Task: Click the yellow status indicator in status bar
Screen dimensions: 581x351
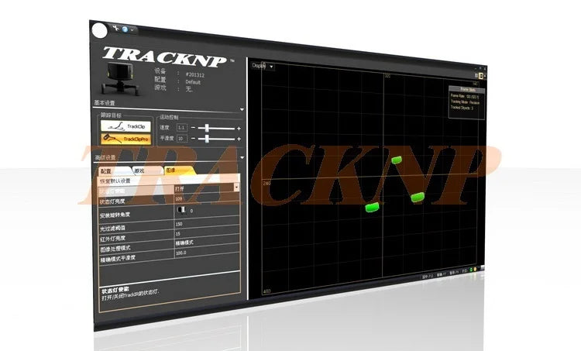Action: point(475,269)
